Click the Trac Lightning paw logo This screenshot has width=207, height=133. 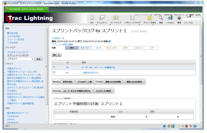pyautogui.click(x=9, y=18)
